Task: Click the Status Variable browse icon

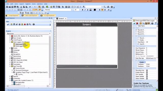Action: (147, 78)
